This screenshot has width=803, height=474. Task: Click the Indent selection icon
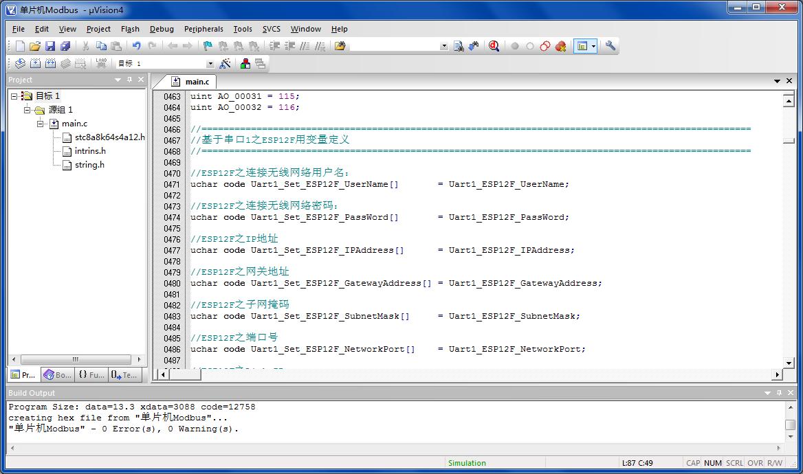274,46
